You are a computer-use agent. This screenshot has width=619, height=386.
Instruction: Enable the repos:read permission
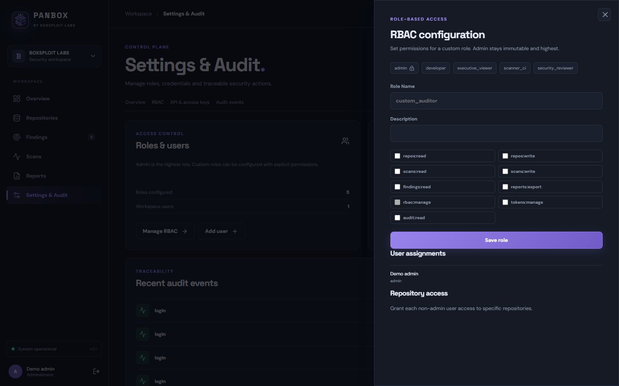click(397, 156)
